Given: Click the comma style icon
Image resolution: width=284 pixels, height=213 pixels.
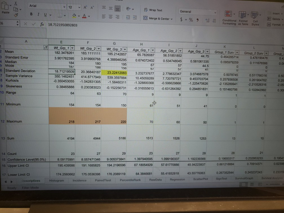Looking at the screenshot, I should click(197, 19).
